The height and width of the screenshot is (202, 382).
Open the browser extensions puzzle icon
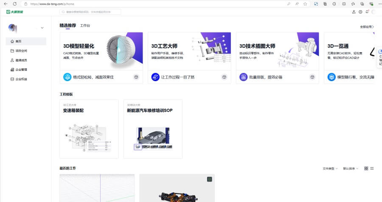(334, 4)
